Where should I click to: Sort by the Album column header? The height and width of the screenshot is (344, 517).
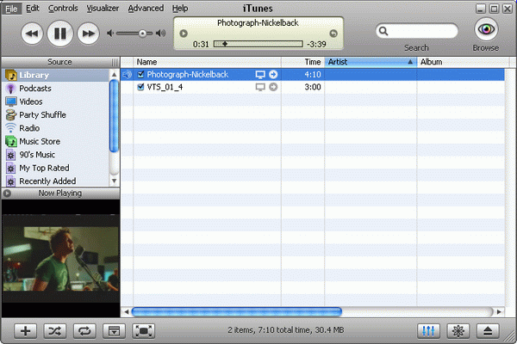click(x=464, y=62)
